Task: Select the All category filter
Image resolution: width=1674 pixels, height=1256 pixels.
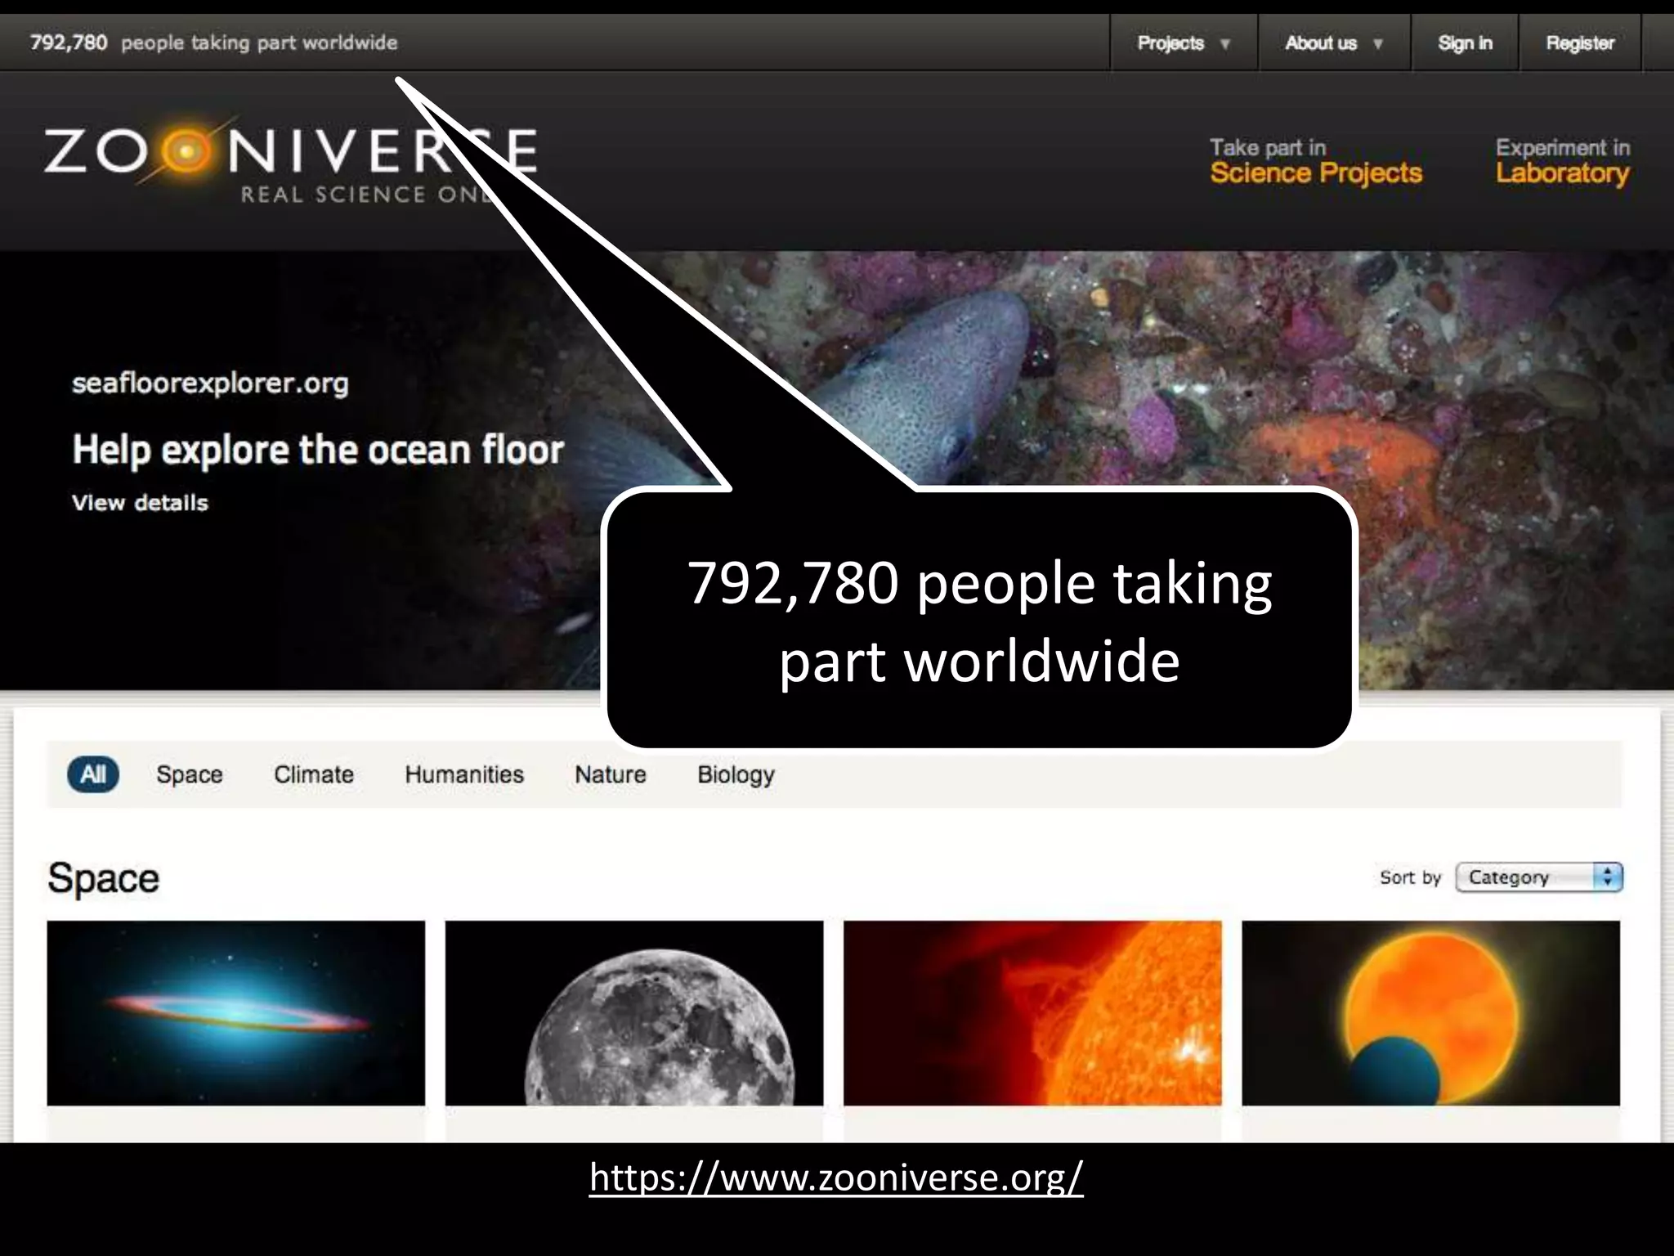Action: coord(93,774)
